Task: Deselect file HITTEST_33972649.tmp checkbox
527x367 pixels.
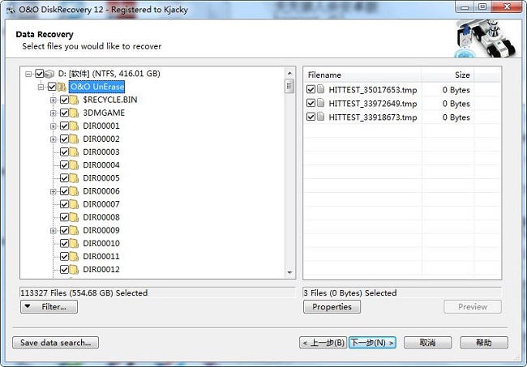Action: [x=311, y=103]
